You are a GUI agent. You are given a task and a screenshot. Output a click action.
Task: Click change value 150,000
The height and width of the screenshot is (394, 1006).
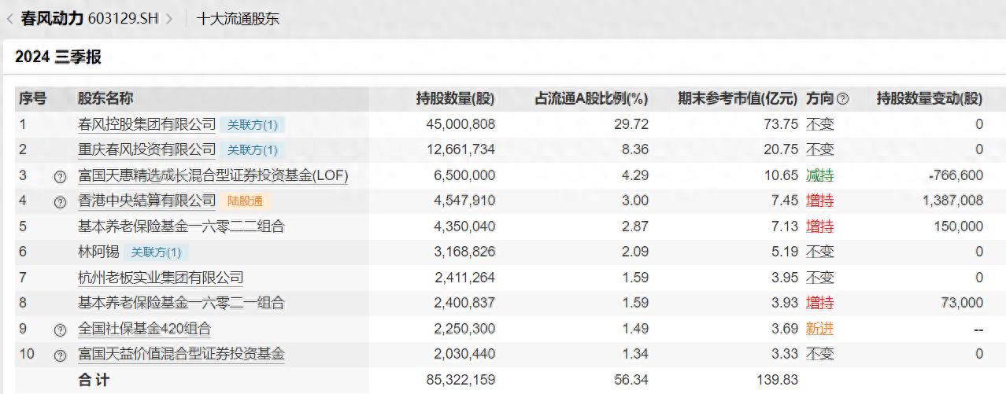[x=960, y=226]
